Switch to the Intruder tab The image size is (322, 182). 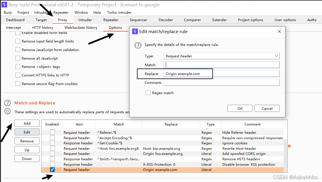(x=85, y=20)
